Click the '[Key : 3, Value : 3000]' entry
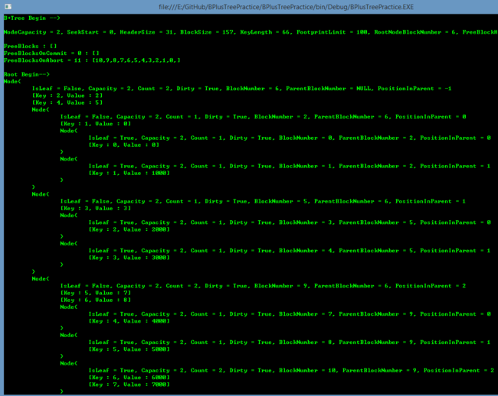The image size is (498, 396). [x=129, y=258]
